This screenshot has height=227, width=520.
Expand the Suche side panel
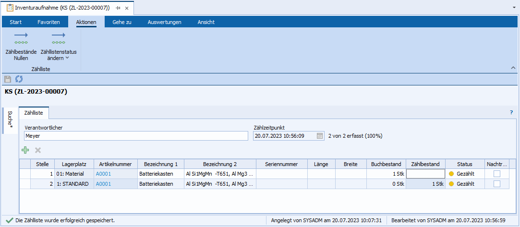[10, 120]
